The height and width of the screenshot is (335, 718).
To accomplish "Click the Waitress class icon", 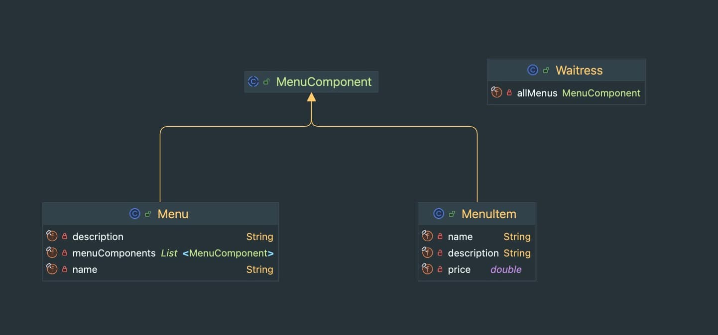I will tap(533, 70).
